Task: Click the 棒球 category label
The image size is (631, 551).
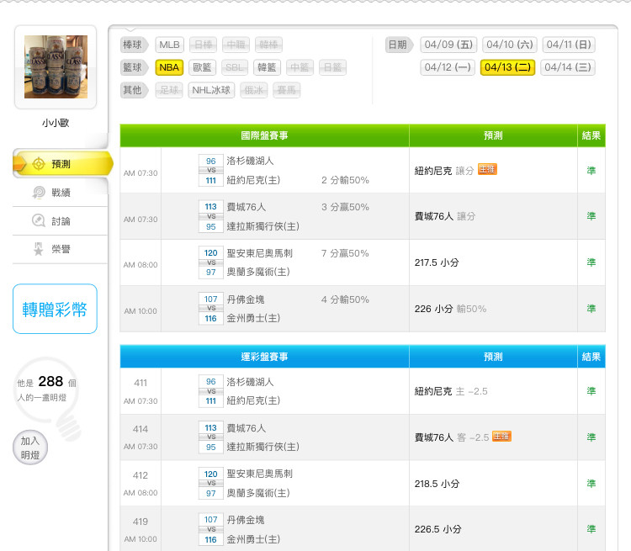Action: click(134, 45)
